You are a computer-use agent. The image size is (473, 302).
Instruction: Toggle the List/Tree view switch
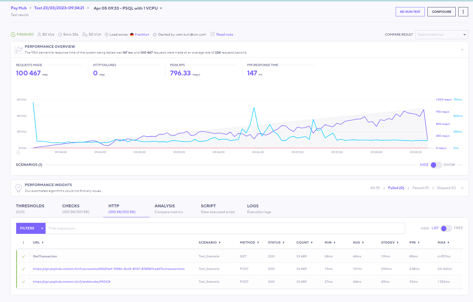point(446,228)
